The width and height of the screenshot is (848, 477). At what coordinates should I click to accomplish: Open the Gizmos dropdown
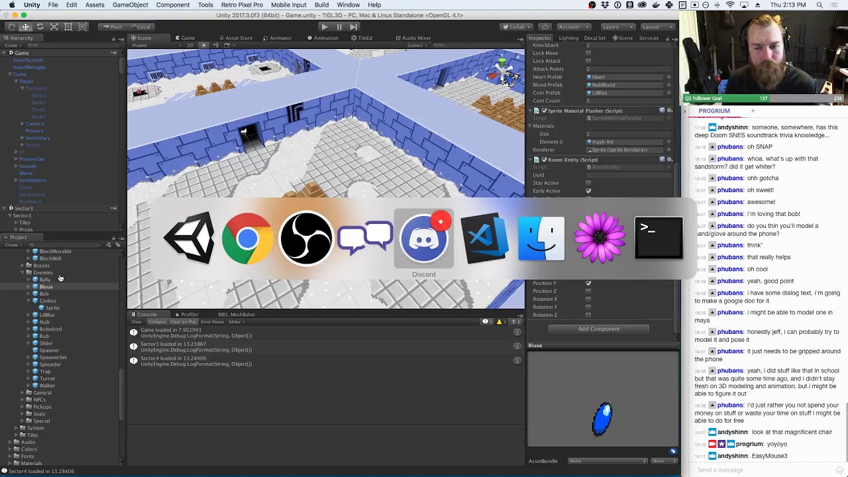(x=417, y=45)
